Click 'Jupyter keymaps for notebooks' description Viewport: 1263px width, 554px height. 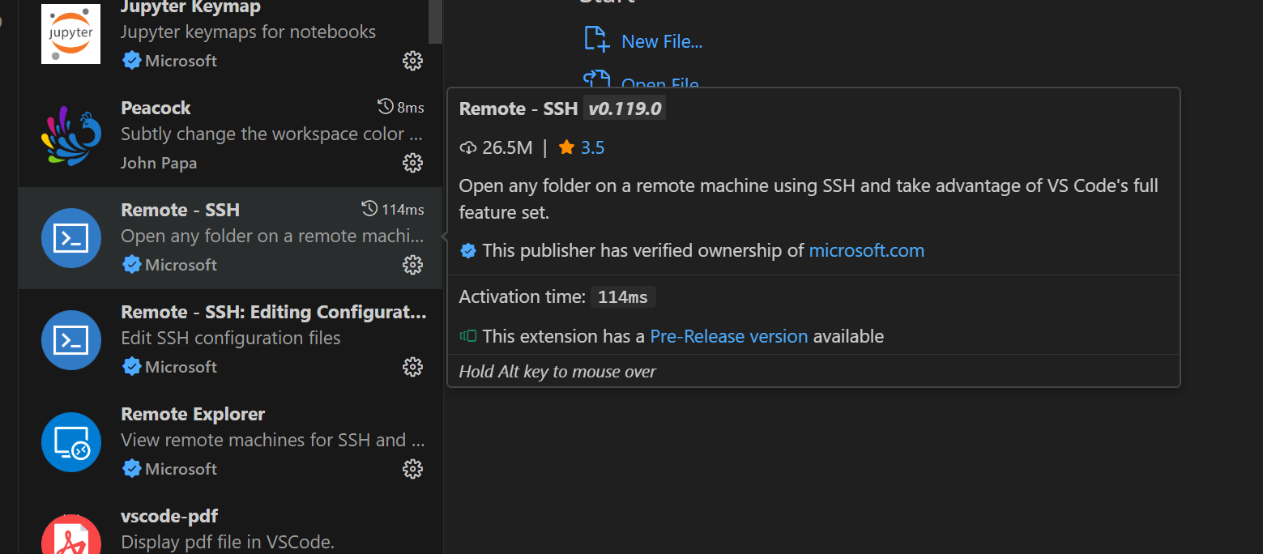pos(249,32)
